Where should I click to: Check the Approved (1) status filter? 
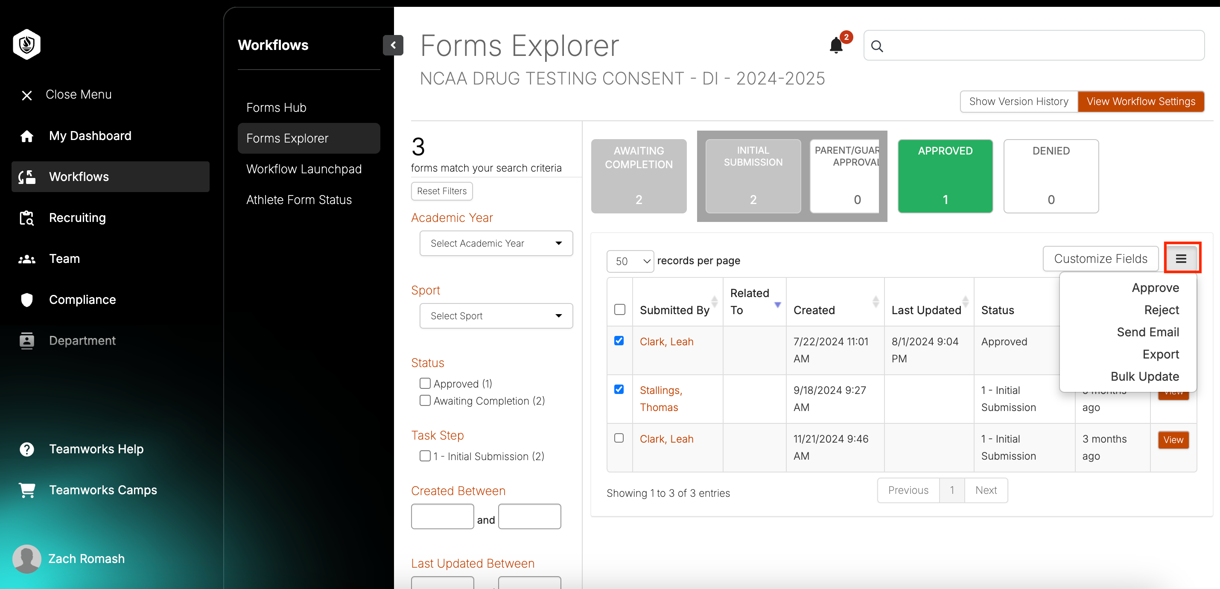(x=425, y=383)
